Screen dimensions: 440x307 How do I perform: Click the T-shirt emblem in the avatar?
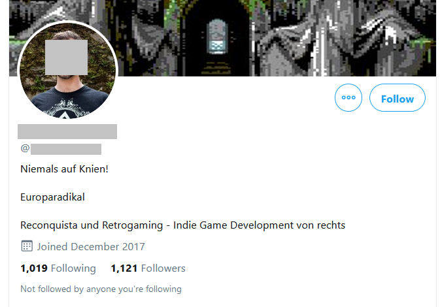(x=67, y=109)
